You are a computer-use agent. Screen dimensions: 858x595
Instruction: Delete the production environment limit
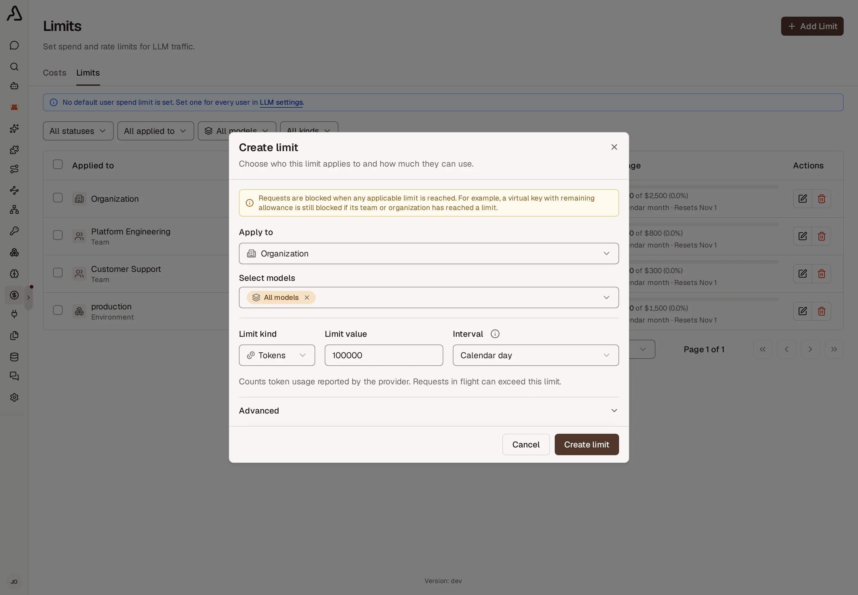click(821, 311)
